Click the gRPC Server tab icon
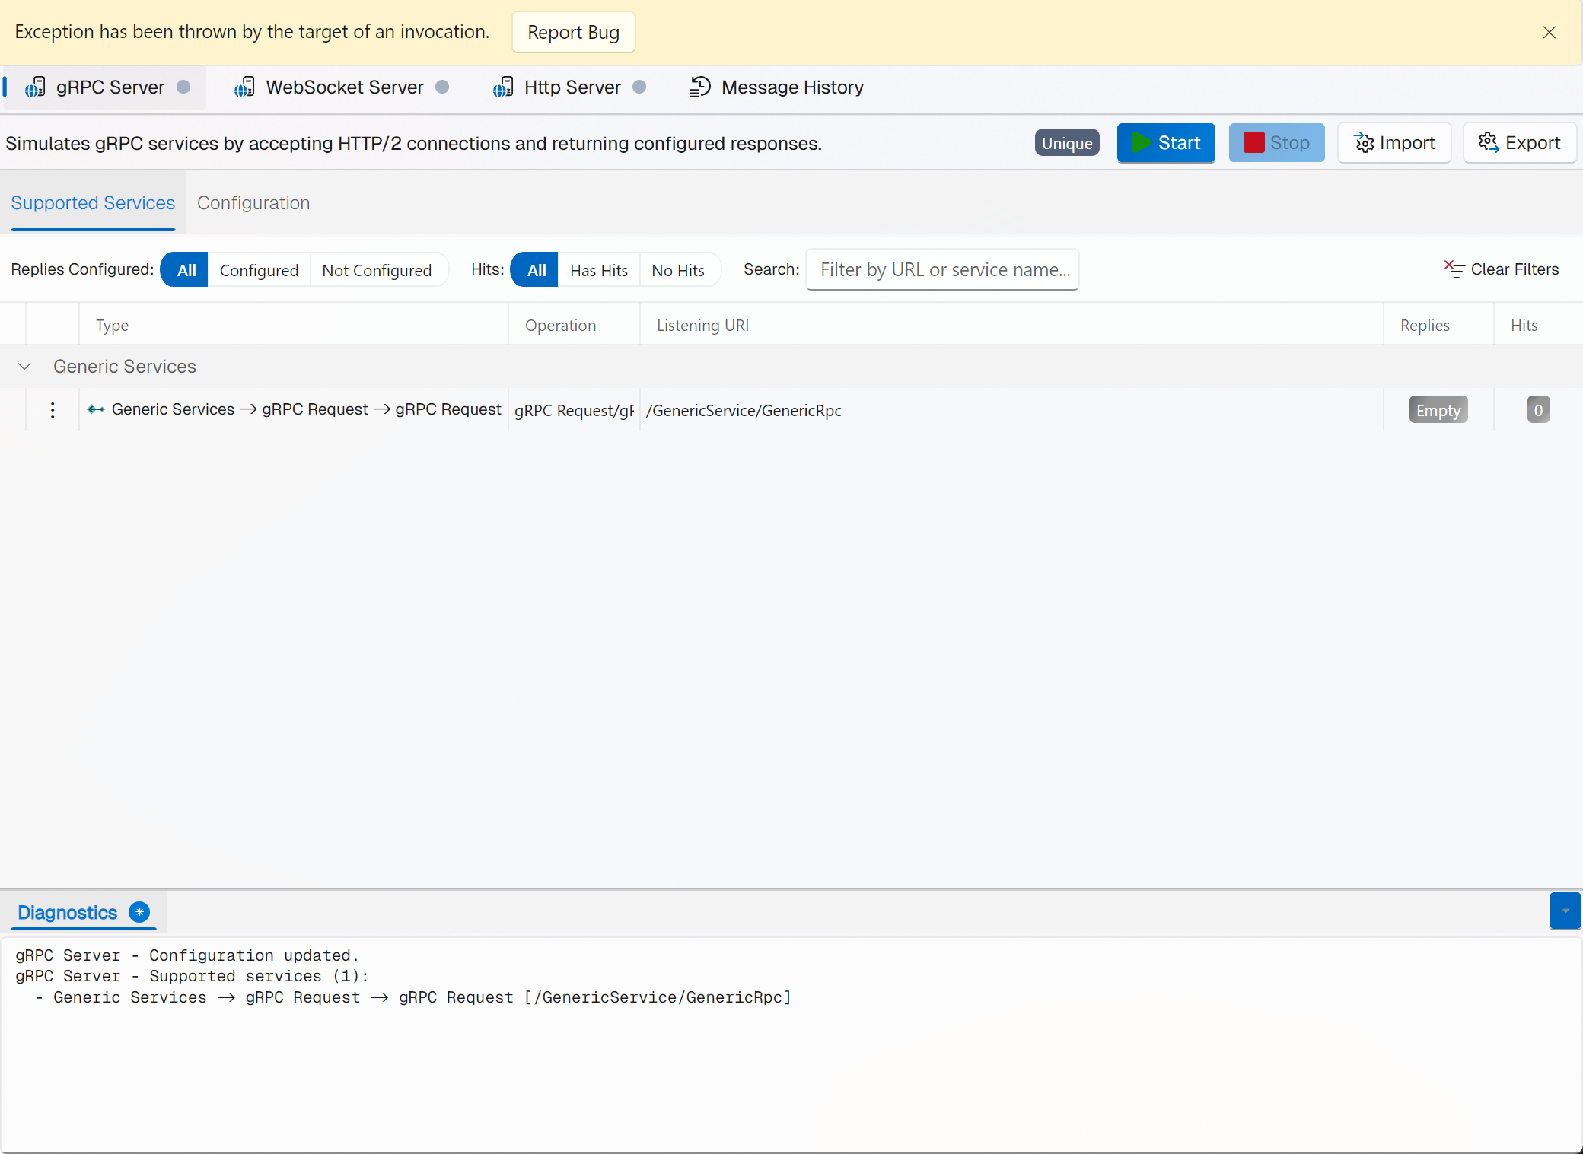1583x1154 pixels. click(x=35, y=87)
